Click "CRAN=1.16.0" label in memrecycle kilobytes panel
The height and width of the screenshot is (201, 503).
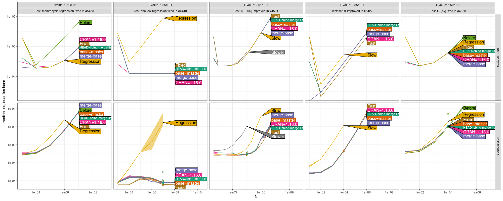[93, 39]
